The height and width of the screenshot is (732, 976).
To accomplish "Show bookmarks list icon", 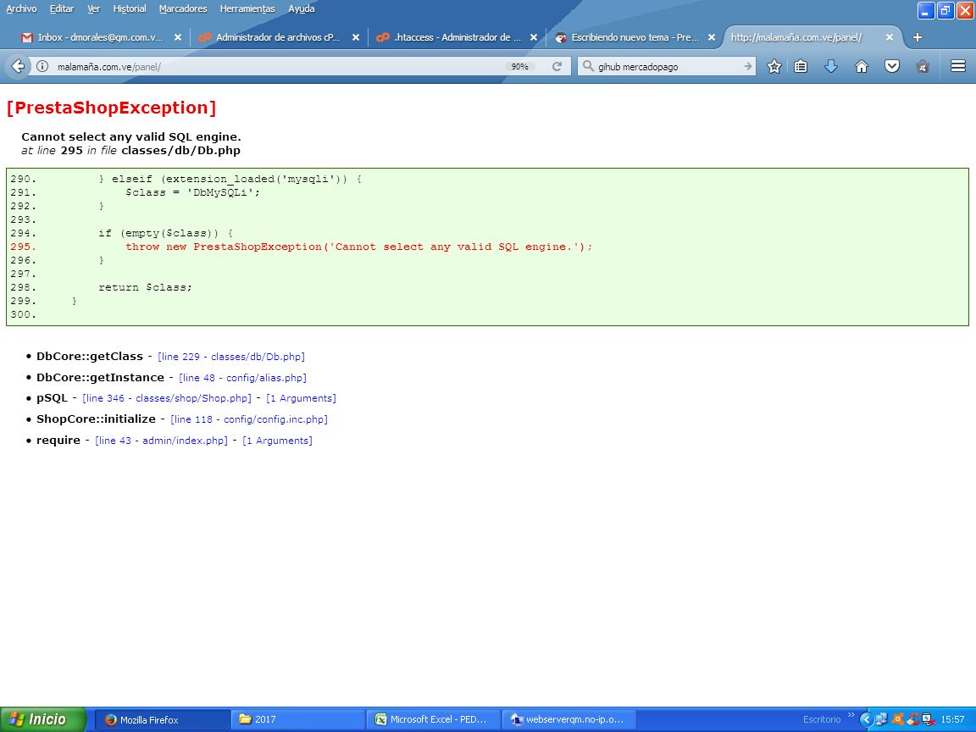I will tap(801, 66).
